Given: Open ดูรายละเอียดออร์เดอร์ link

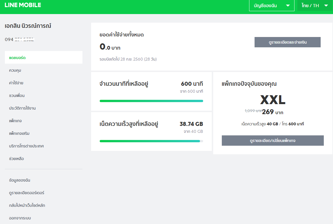Looking at the screenshot, I should pyautogui.click(x=26, y=193).
